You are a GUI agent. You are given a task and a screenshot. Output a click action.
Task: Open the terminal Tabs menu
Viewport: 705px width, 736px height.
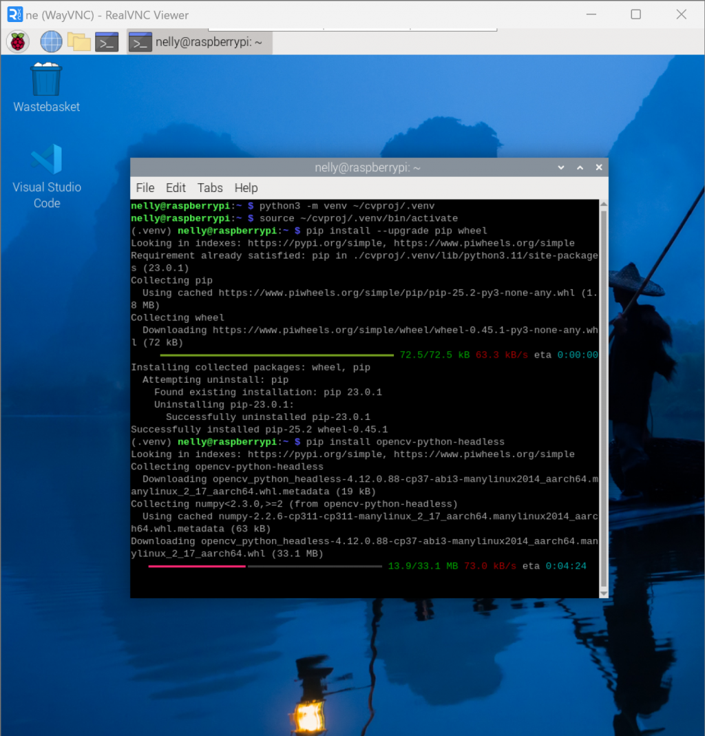click(210, 188)
